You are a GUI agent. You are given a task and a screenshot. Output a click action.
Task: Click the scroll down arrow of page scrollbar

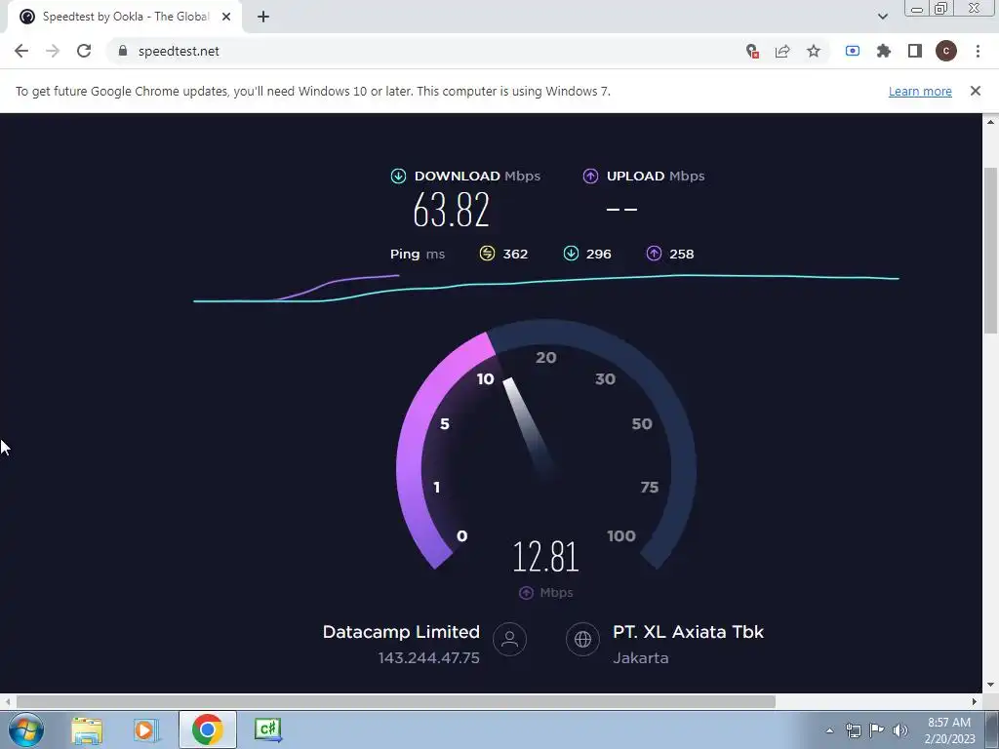pyautogui.click(x=991, y=686)
